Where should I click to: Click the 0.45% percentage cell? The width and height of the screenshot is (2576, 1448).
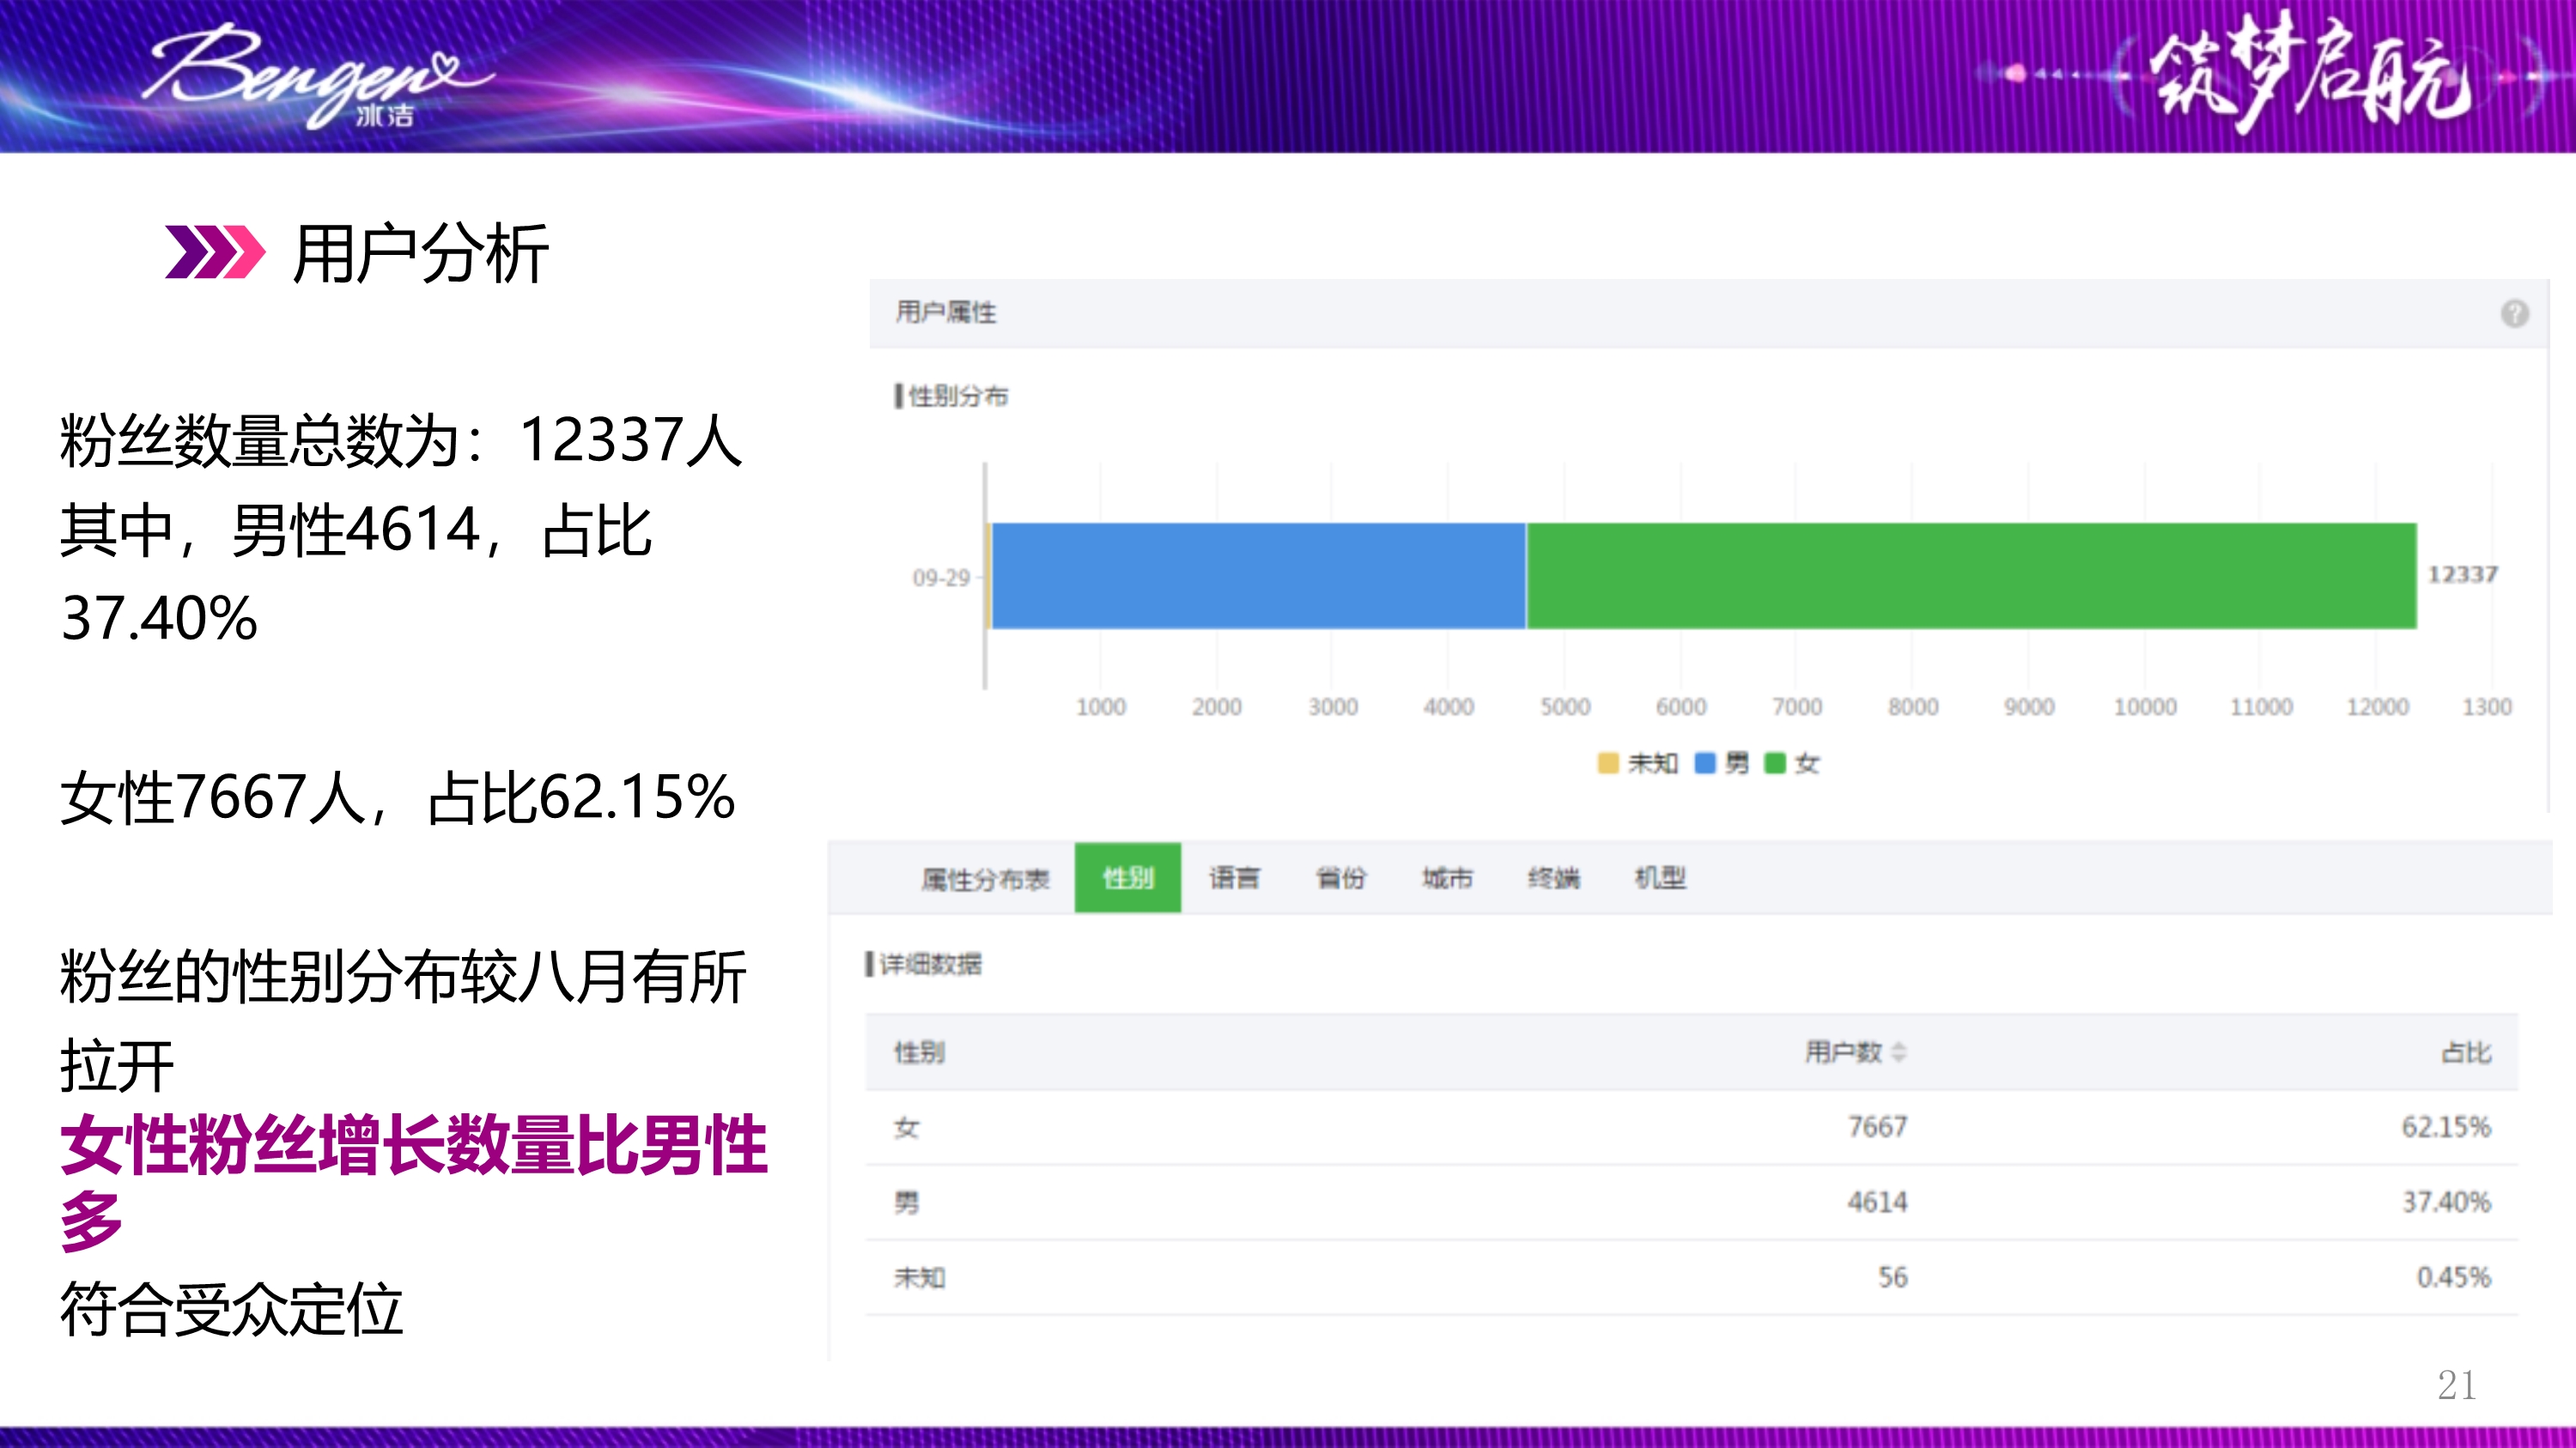click(2453, 1277)
